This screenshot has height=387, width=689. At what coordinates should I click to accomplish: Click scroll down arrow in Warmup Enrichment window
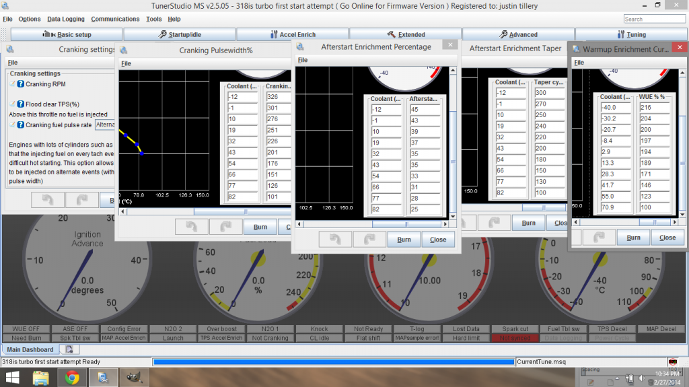pyautogui.click(x=682, y=215)
